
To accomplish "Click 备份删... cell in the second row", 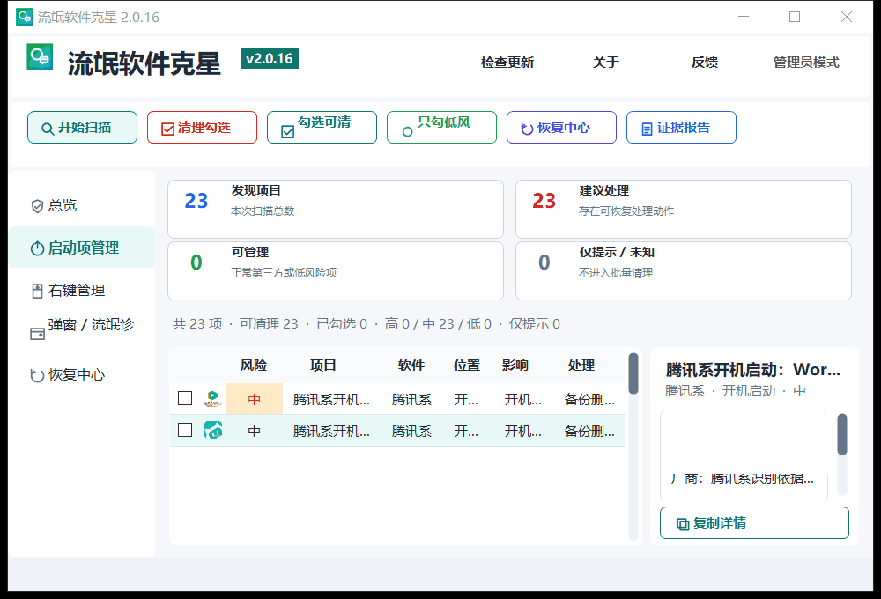I will click(x=589, y=431).
